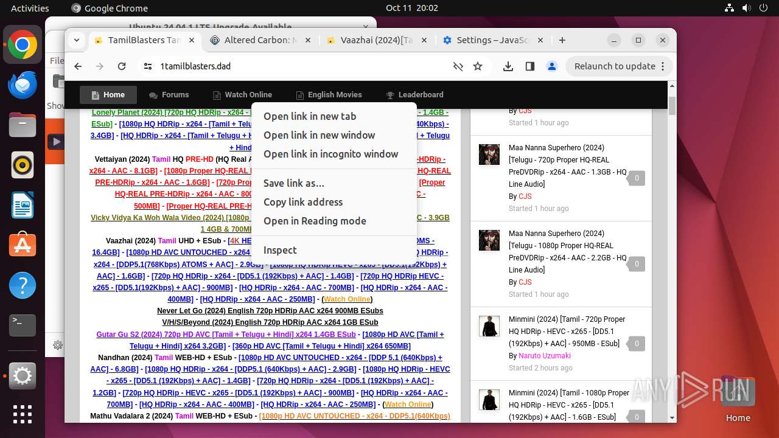Image resolution: width=779 pixels, height=438 pixels.
Task: Open the Chrome profile avatar
Action: coord(552,66)
